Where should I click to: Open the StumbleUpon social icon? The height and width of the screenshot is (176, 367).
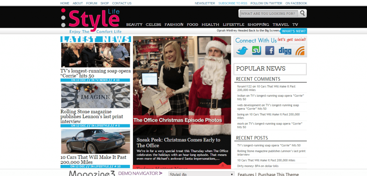tap(257, 50)
